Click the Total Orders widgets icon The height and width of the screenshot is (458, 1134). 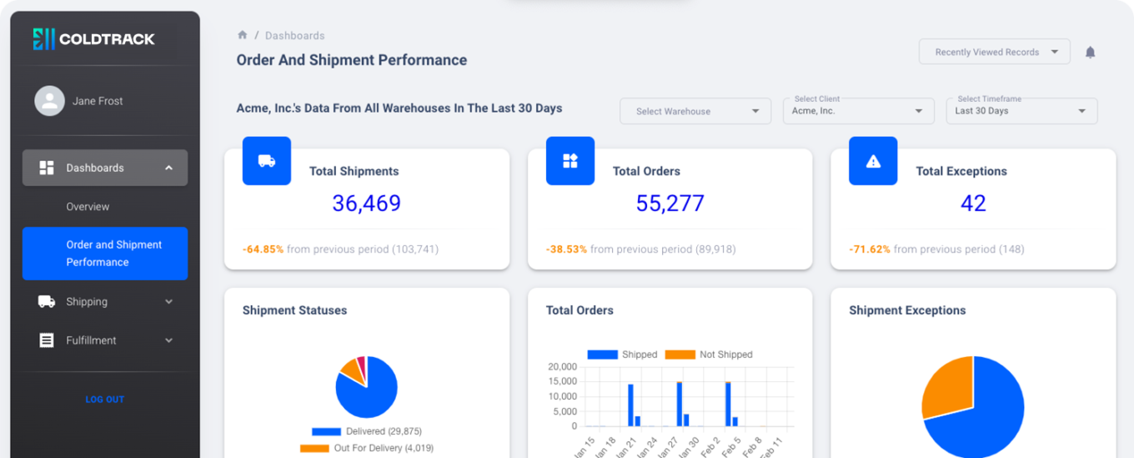(570, 161)
